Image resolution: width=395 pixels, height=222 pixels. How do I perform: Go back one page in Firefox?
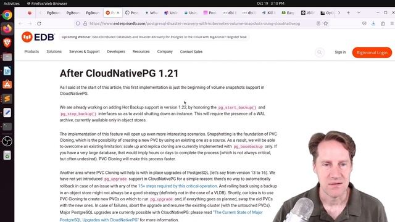click(20, 23)
